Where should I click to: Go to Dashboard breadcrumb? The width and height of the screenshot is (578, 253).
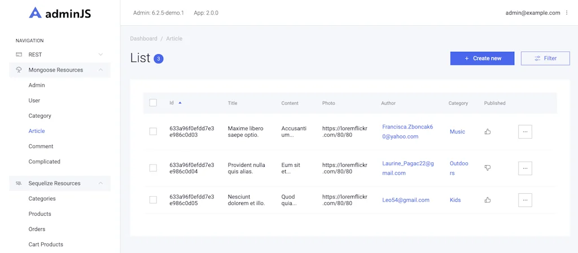click(144, 39)
